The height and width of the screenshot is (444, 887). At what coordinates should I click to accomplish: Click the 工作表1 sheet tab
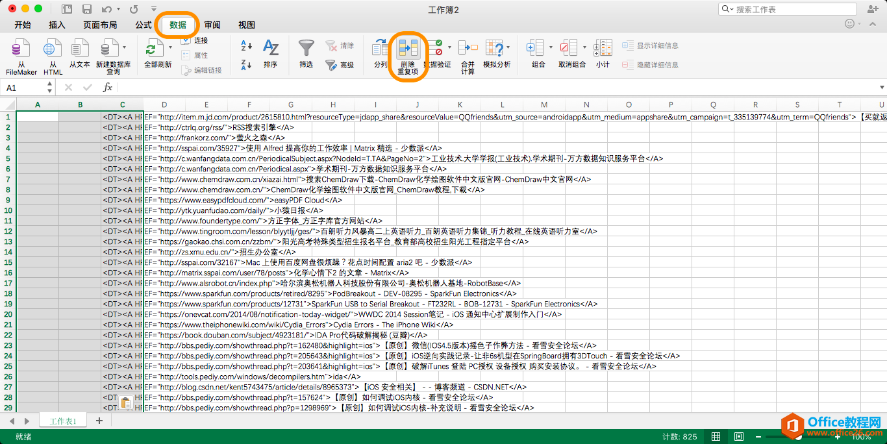tap(62, 420)
